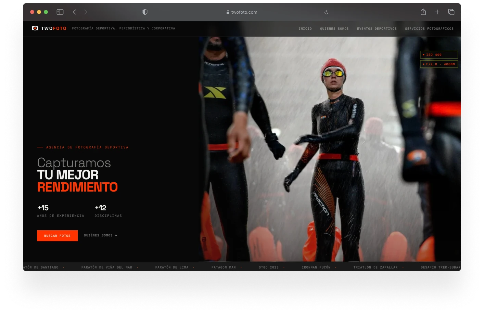Go to EVENTOS DEPORTIVOS in the navigation
This screenshot has width=484, height=314.
[377, 29]
